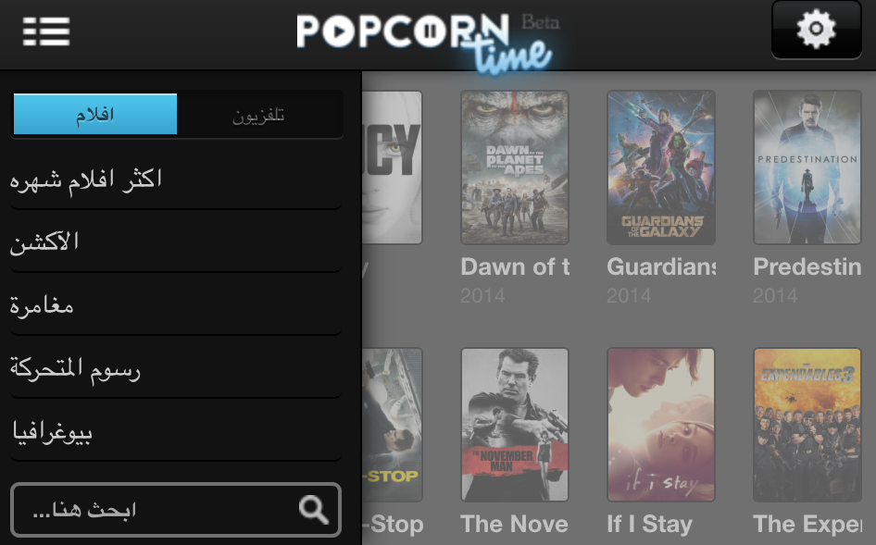Image resolution: width=876 pixels, height=545 pixels.
Task: Switch to the تلفزيون (TV) tab
Action: point(258,115)
